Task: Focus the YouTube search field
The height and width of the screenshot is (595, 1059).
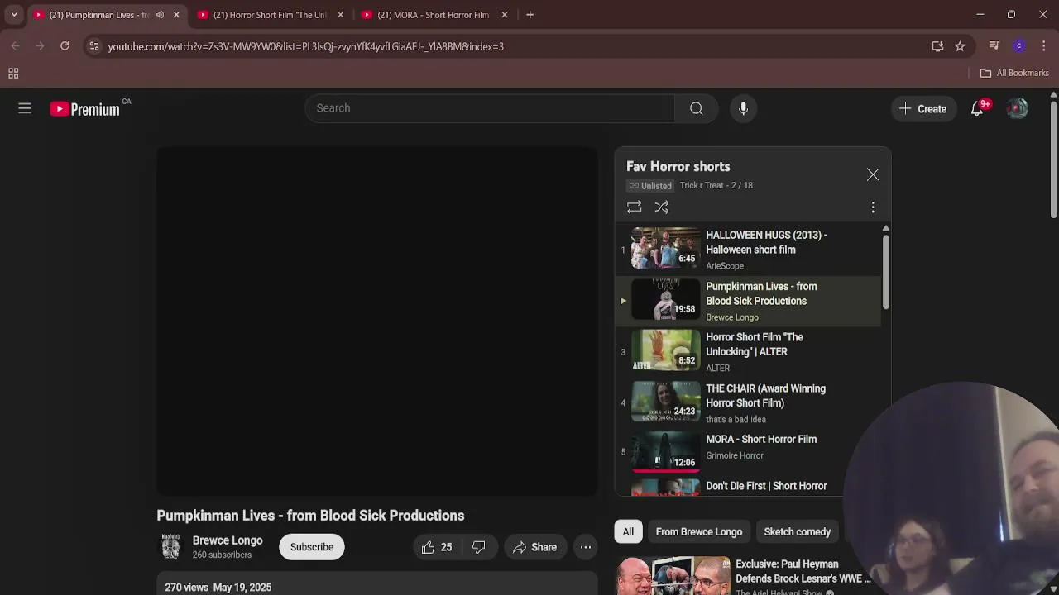Action: (x=491, y=108)
